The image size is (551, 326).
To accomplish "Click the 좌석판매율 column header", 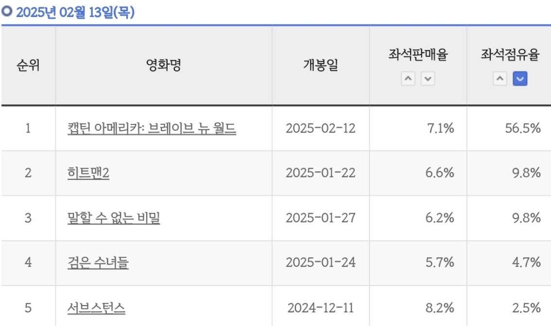I will click(418, 54).
